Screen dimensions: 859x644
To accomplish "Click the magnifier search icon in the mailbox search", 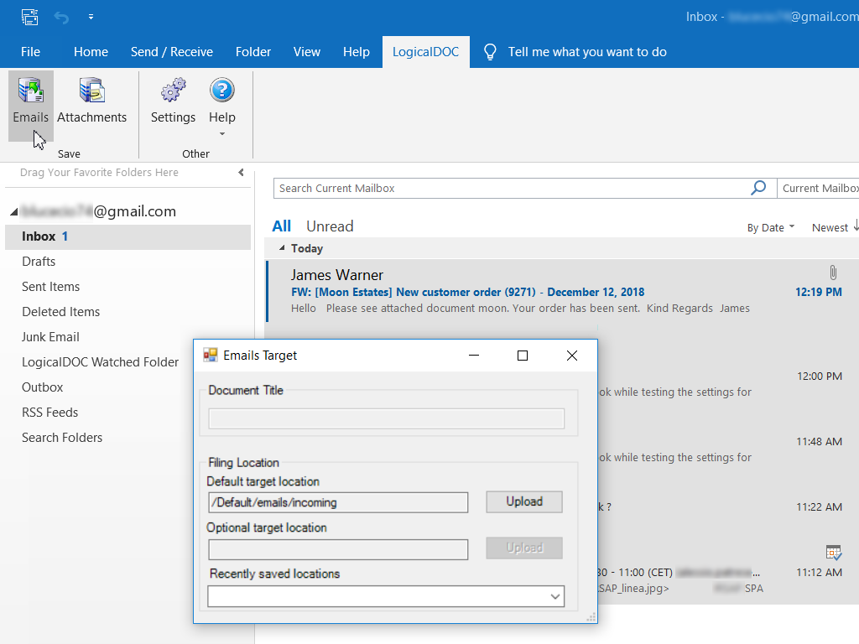I will (x=758, y=188).
